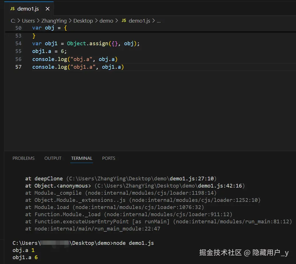This screenshot has width=296, height=264.
Task: Switch to the PROBLEMS panel tab
Action: [24, 158]
